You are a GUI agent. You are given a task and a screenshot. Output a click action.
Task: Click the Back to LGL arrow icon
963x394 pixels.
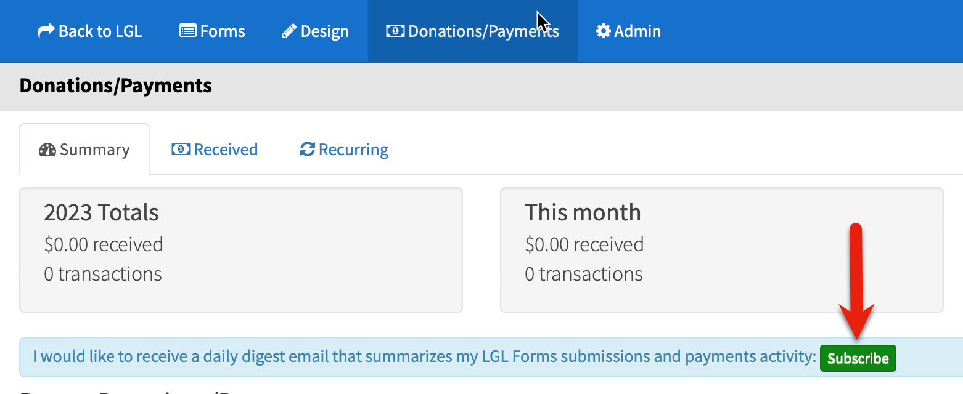pos(46,31)
